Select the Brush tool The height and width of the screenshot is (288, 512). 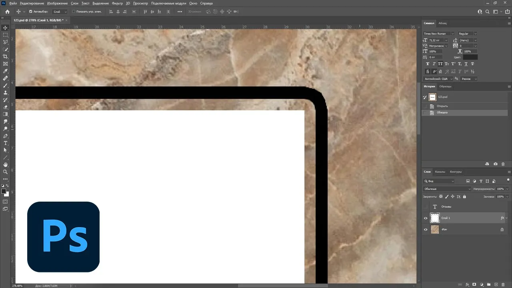[x=6, y=85]
